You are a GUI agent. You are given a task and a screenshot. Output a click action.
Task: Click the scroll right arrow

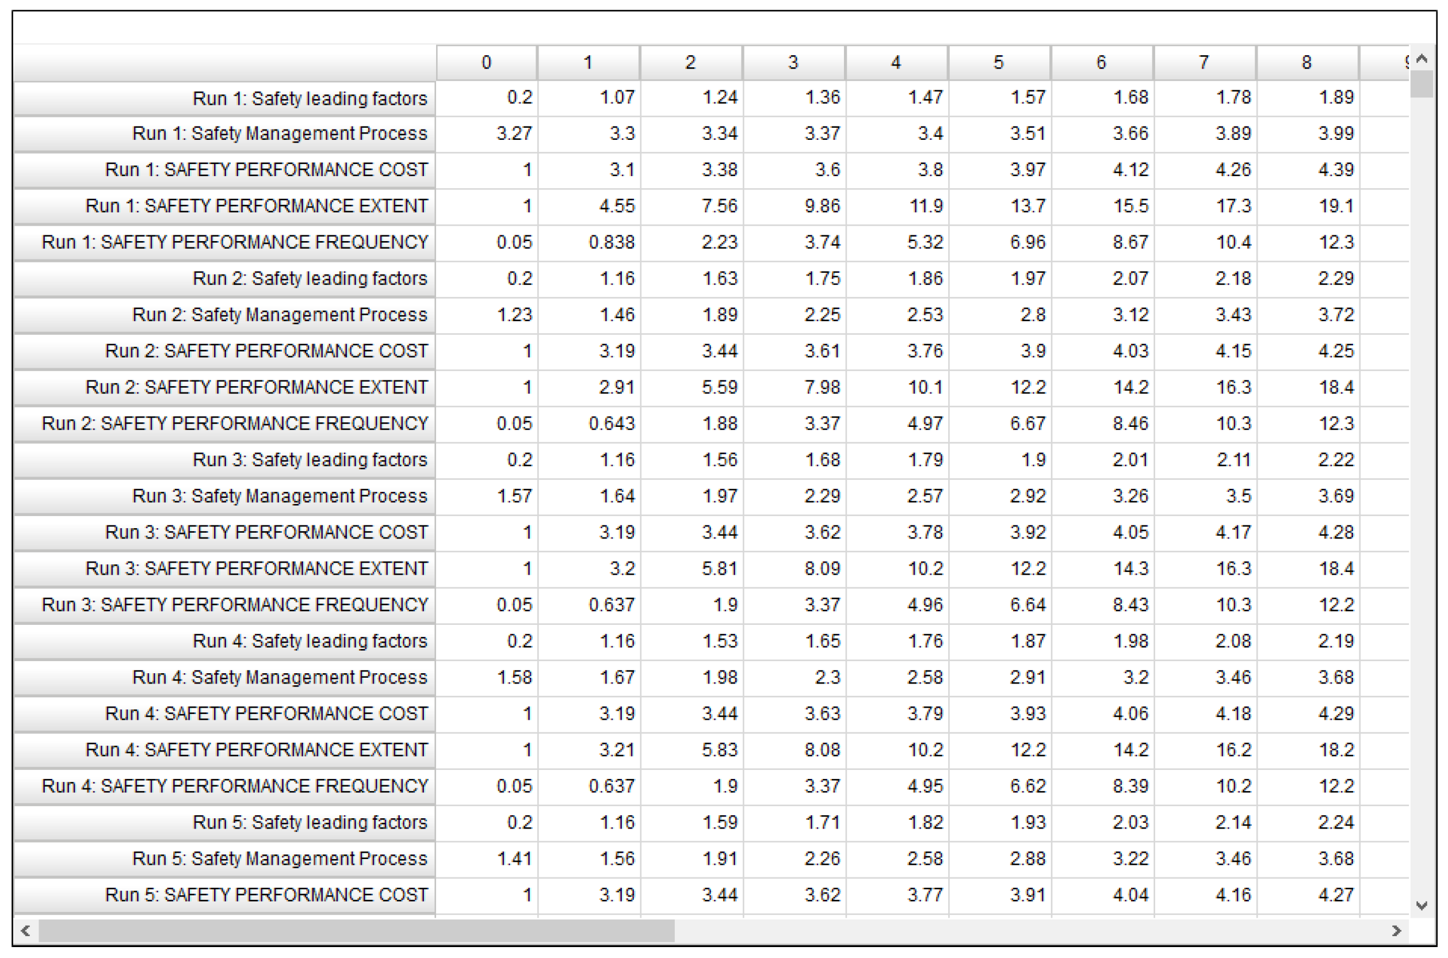click(x=1396, y=930)
